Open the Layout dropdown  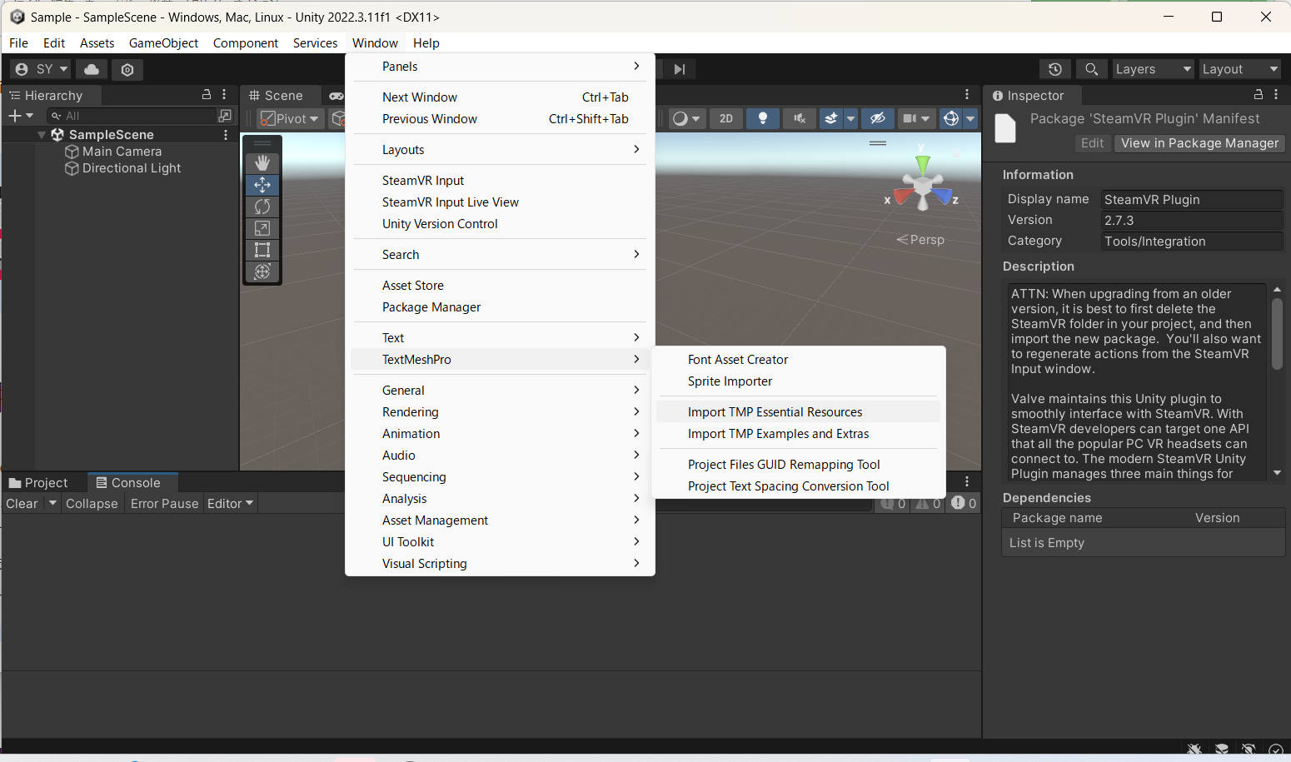(x=1239, y=69)
